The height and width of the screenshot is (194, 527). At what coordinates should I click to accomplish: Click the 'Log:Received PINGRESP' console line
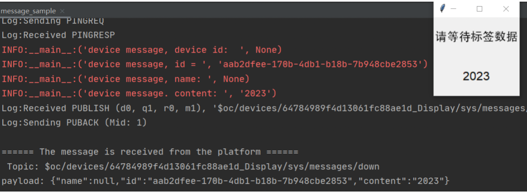click(58, 35)
